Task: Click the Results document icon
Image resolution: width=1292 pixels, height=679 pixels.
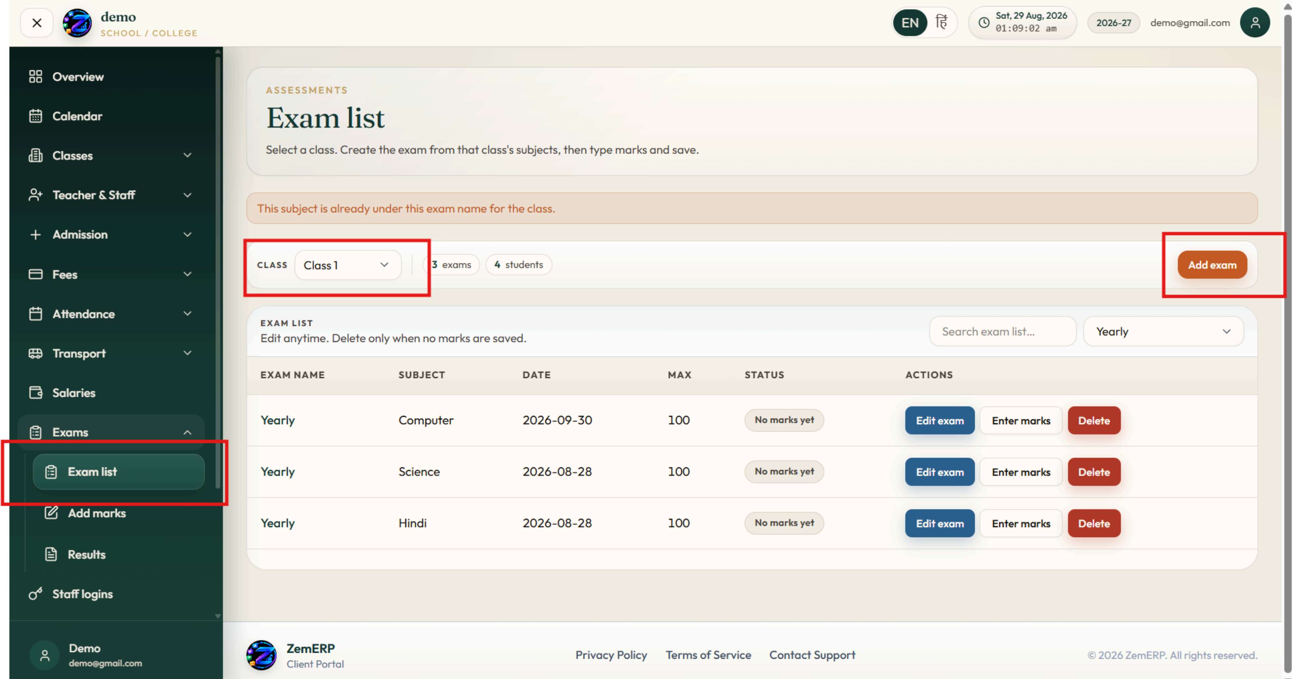Action: tap(51, 554)
